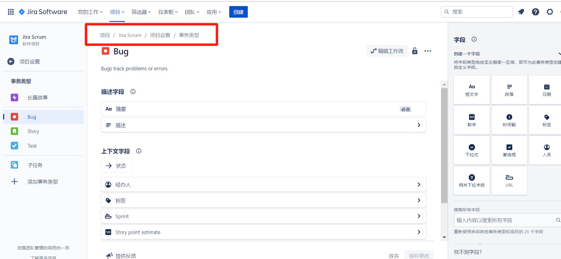561x259 pixels.
Task: Click the 项目 breadcrumb link
Action: 104,35
